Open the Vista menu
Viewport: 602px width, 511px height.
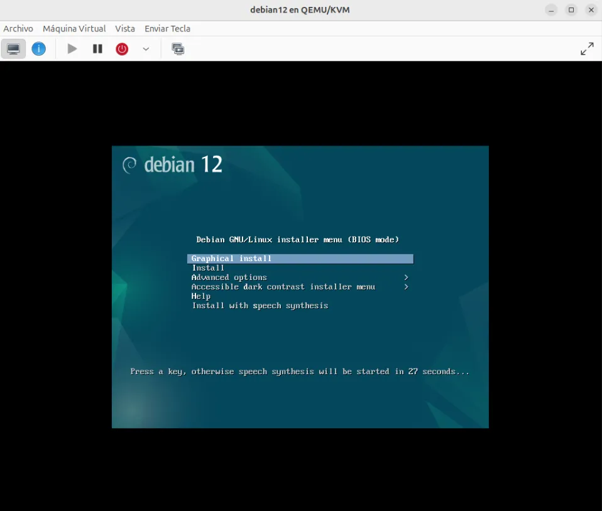(125, 29)
